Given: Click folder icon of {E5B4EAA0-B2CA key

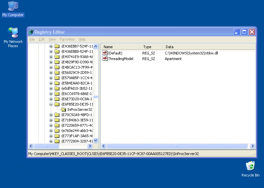Looking at the screenshot, I should [x=57, y=83].
